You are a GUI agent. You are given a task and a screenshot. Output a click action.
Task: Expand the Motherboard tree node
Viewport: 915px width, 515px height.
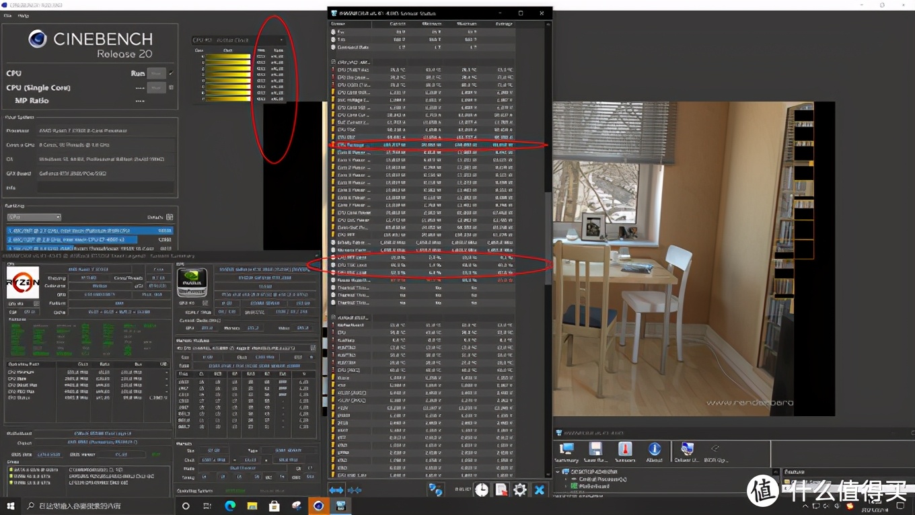566,486
